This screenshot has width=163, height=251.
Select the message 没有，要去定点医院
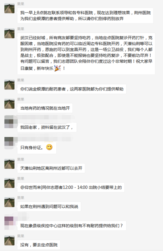(x=39, y=245)
